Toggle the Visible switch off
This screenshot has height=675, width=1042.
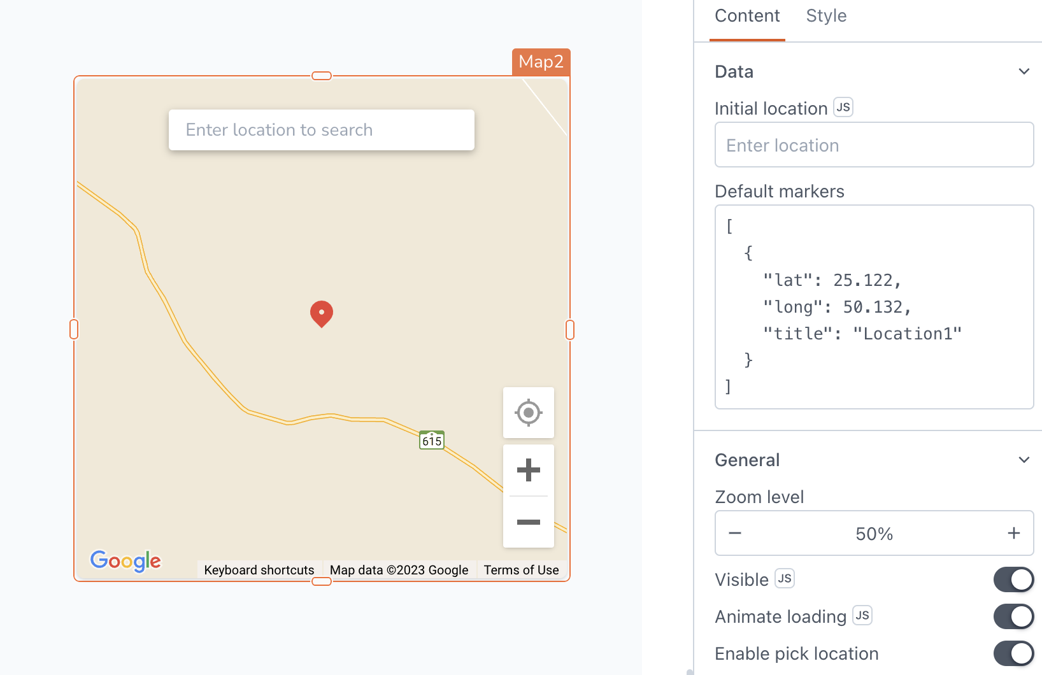click(x=1013, y=579)
